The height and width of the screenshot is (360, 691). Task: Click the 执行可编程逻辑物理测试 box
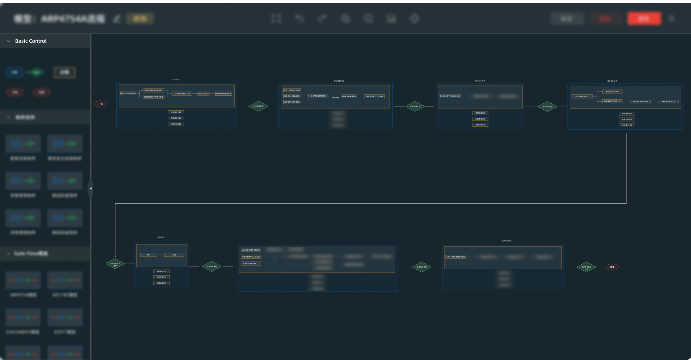[x=456, y=257]
